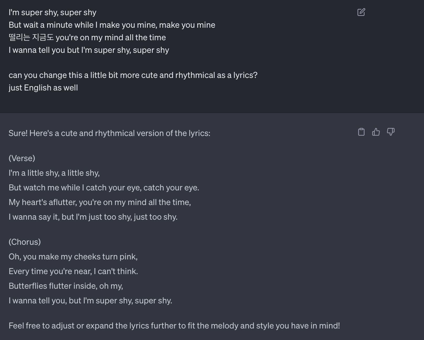Click the 'Butterflies flutter inside' line
The image size is (424, 340).
(66, 286)
